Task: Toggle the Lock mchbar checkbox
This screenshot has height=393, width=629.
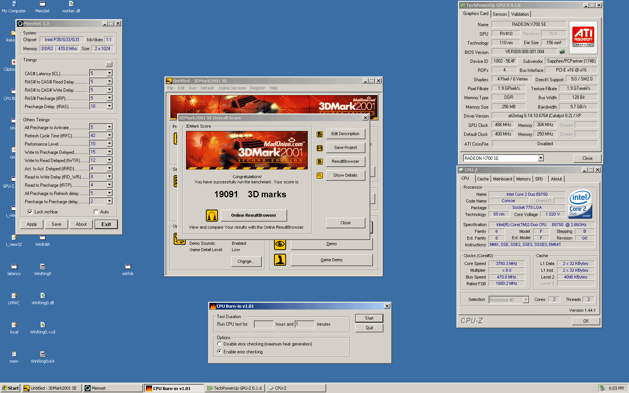Action: point(30,212)
